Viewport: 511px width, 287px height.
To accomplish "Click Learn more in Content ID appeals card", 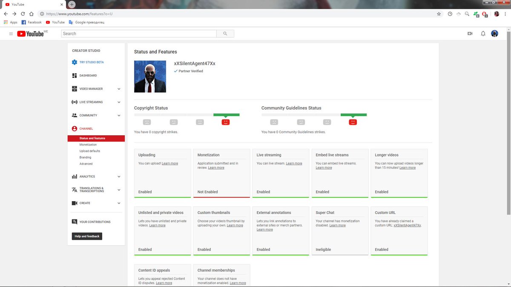I will point(164,283).
